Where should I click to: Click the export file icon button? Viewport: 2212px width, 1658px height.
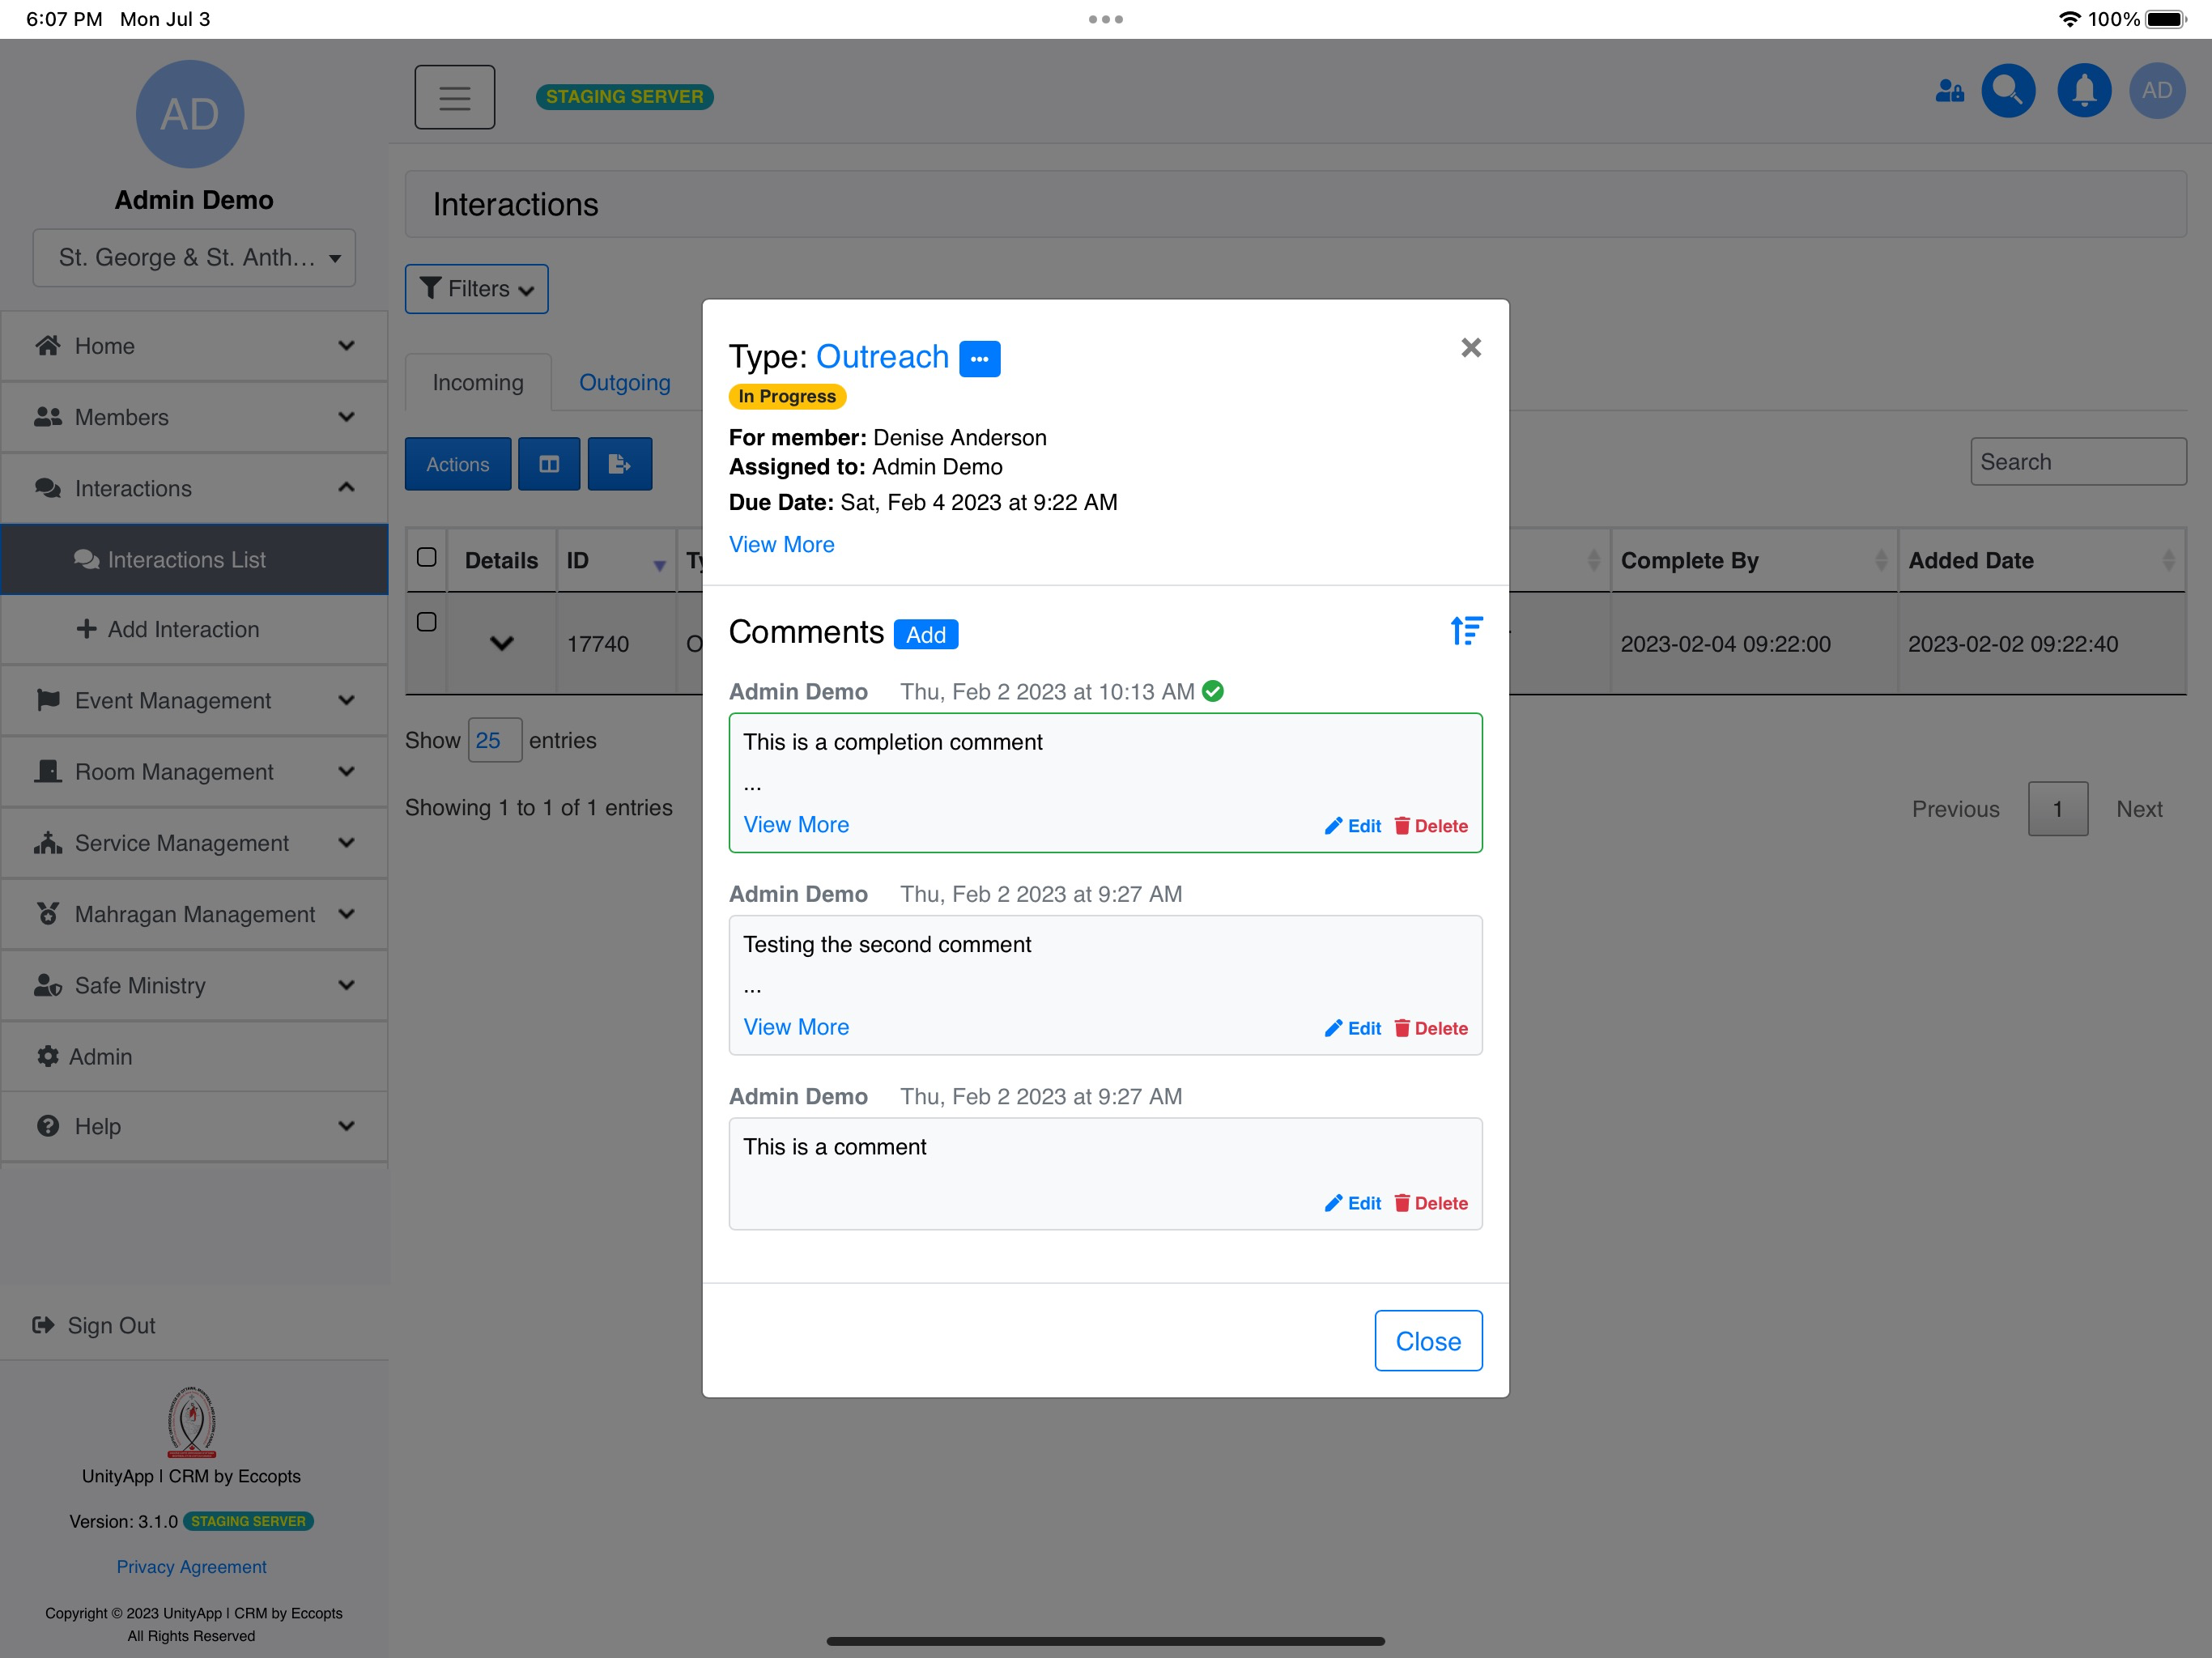[620, 464]
